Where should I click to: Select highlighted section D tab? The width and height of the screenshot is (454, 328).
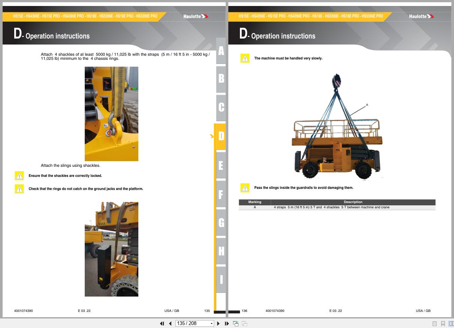(220, 136)
